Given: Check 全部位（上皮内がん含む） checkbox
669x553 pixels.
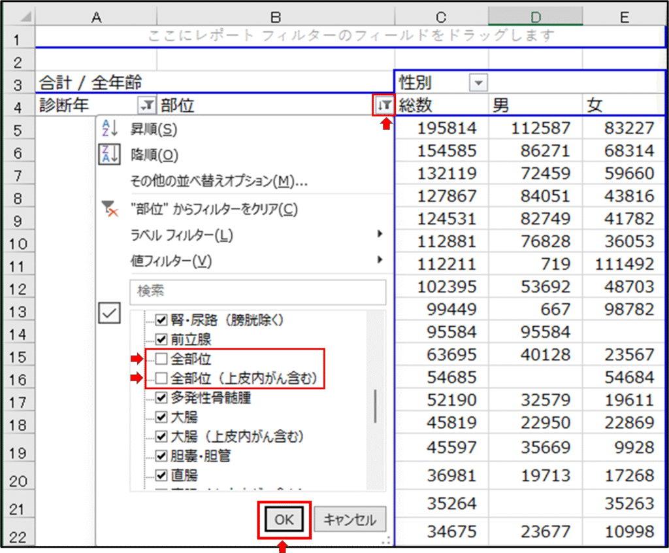Looking at the screenshot, I should point(161,378).
